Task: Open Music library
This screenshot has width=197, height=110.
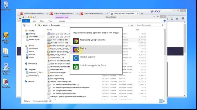Action: [31, 52]
